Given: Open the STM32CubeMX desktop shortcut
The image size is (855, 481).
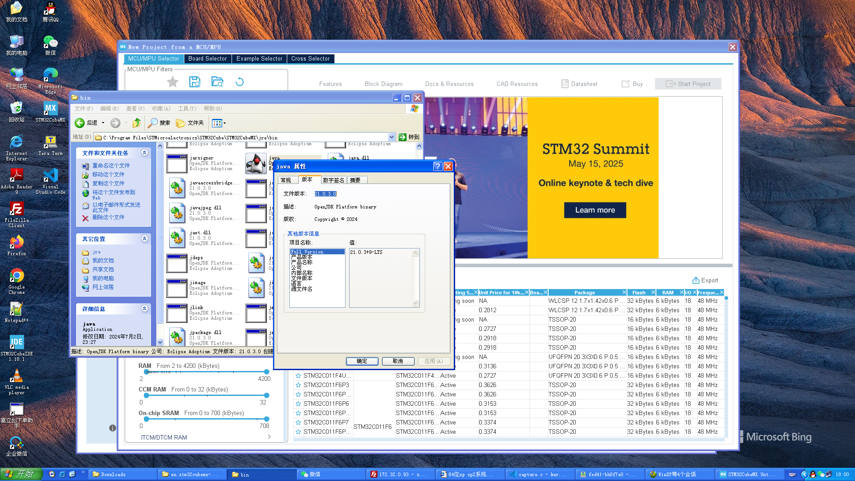Looking at the screenshot, I should tap(50, 111).
